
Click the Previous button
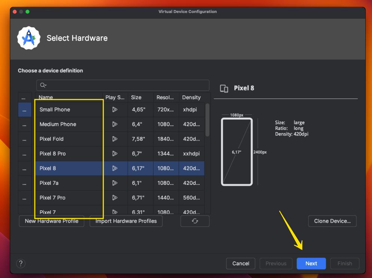click(276, 263)
